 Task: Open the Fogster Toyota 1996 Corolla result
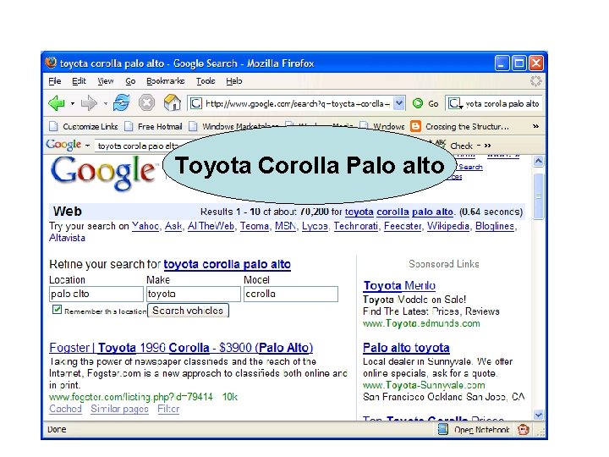[181, 348]
